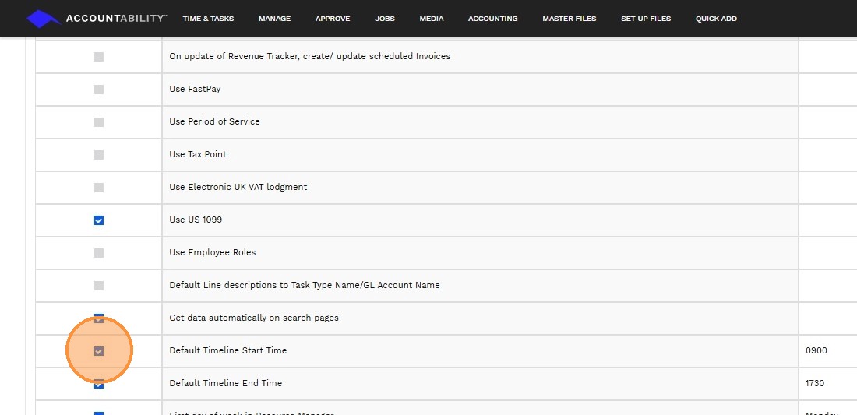Enable the Use Tax Point checkbox

[x=99, y=155]
